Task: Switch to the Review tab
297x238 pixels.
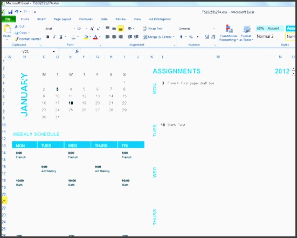Action: click(121, 19)
